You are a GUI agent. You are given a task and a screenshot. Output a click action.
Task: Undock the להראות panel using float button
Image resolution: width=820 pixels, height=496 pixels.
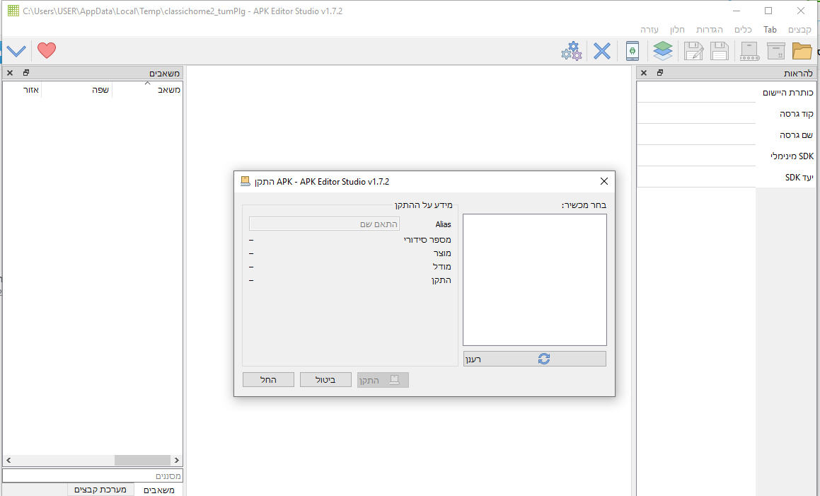(659, 73)
